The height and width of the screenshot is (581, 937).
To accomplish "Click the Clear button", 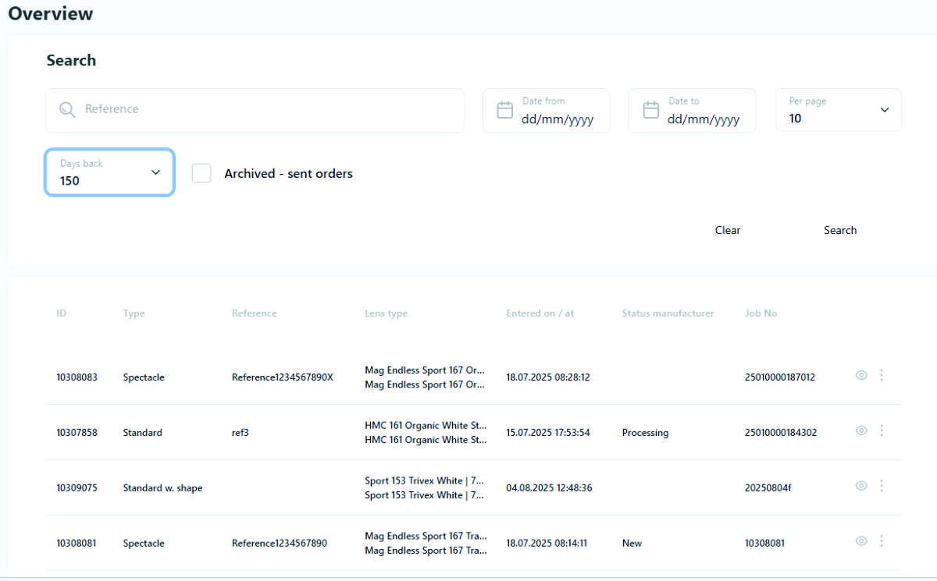I will coord(727,230).
